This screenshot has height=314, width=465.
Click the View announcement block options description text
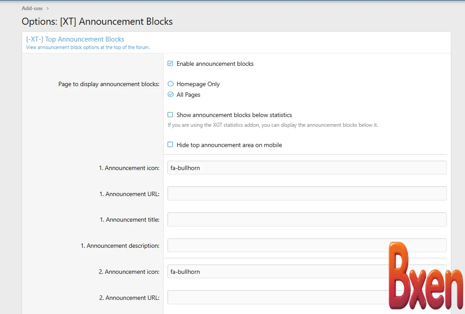point(88,47)
